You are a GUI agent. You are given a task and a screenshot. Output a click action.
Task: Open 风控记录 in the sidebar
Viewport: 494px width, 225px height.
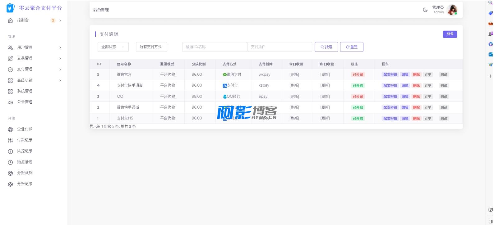tap(25, 151)
